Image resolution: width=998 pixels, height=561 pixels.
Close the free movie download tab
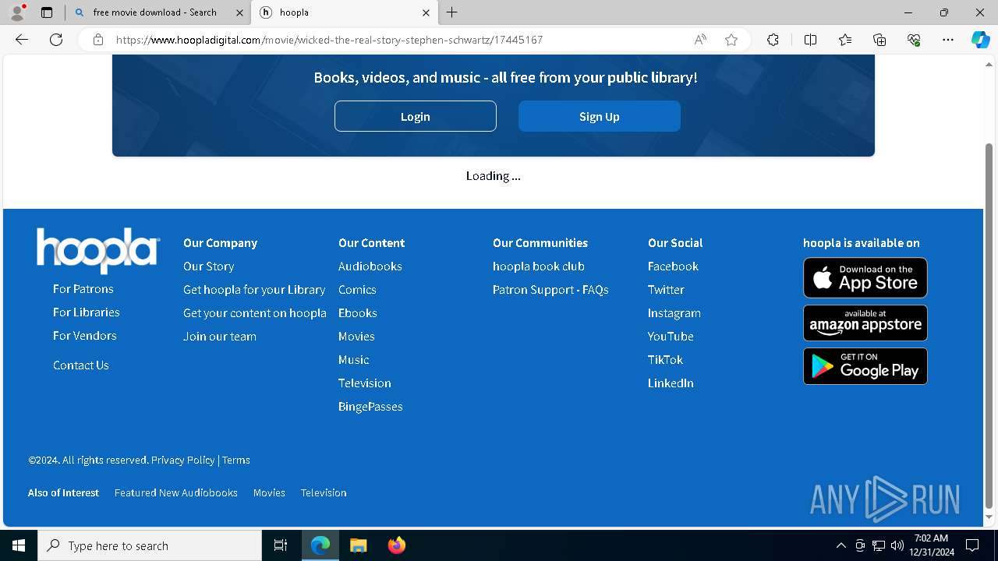pyautogui.click(x=239, y=12)
